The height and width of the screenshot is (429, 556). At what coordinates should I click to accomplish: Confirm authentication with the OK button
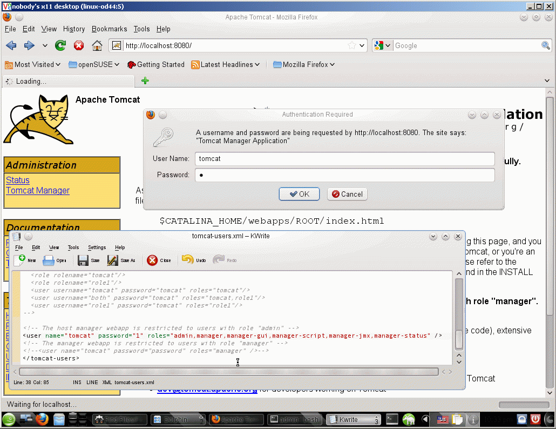pyautogui.click(x=299, y=194)
